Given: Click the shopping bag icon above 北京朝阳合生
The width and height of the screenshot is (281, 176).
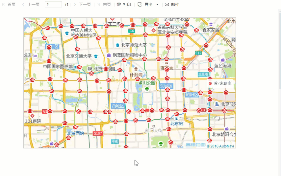Looking at the screenshot, I should 227,129.
